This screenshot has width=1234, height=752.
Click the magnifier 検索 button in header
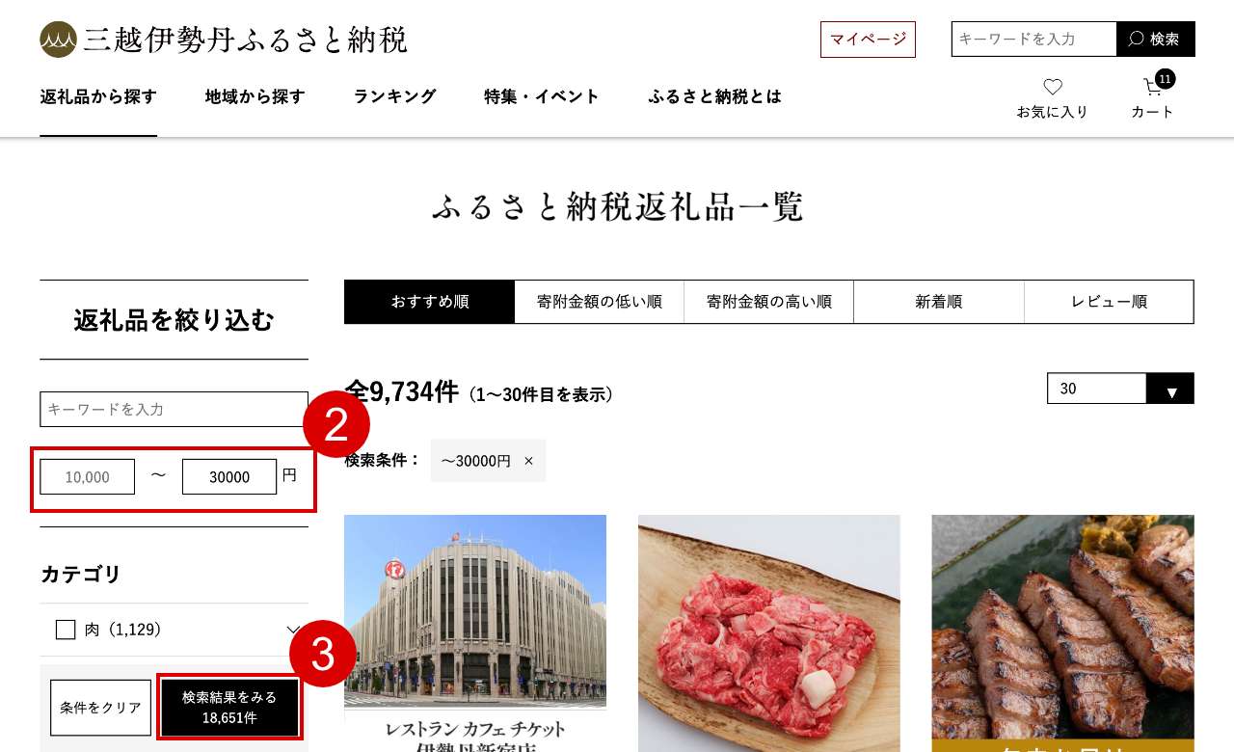click(x=1156, y=39)
